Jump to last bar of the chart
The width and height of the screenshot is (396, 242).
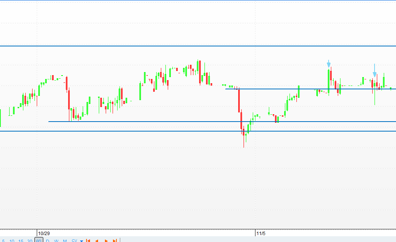[115, 241]
